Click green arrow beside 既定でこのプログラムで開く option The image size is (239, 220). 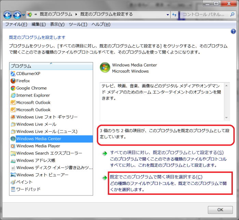pyautogui.click(x=105, y=178)
